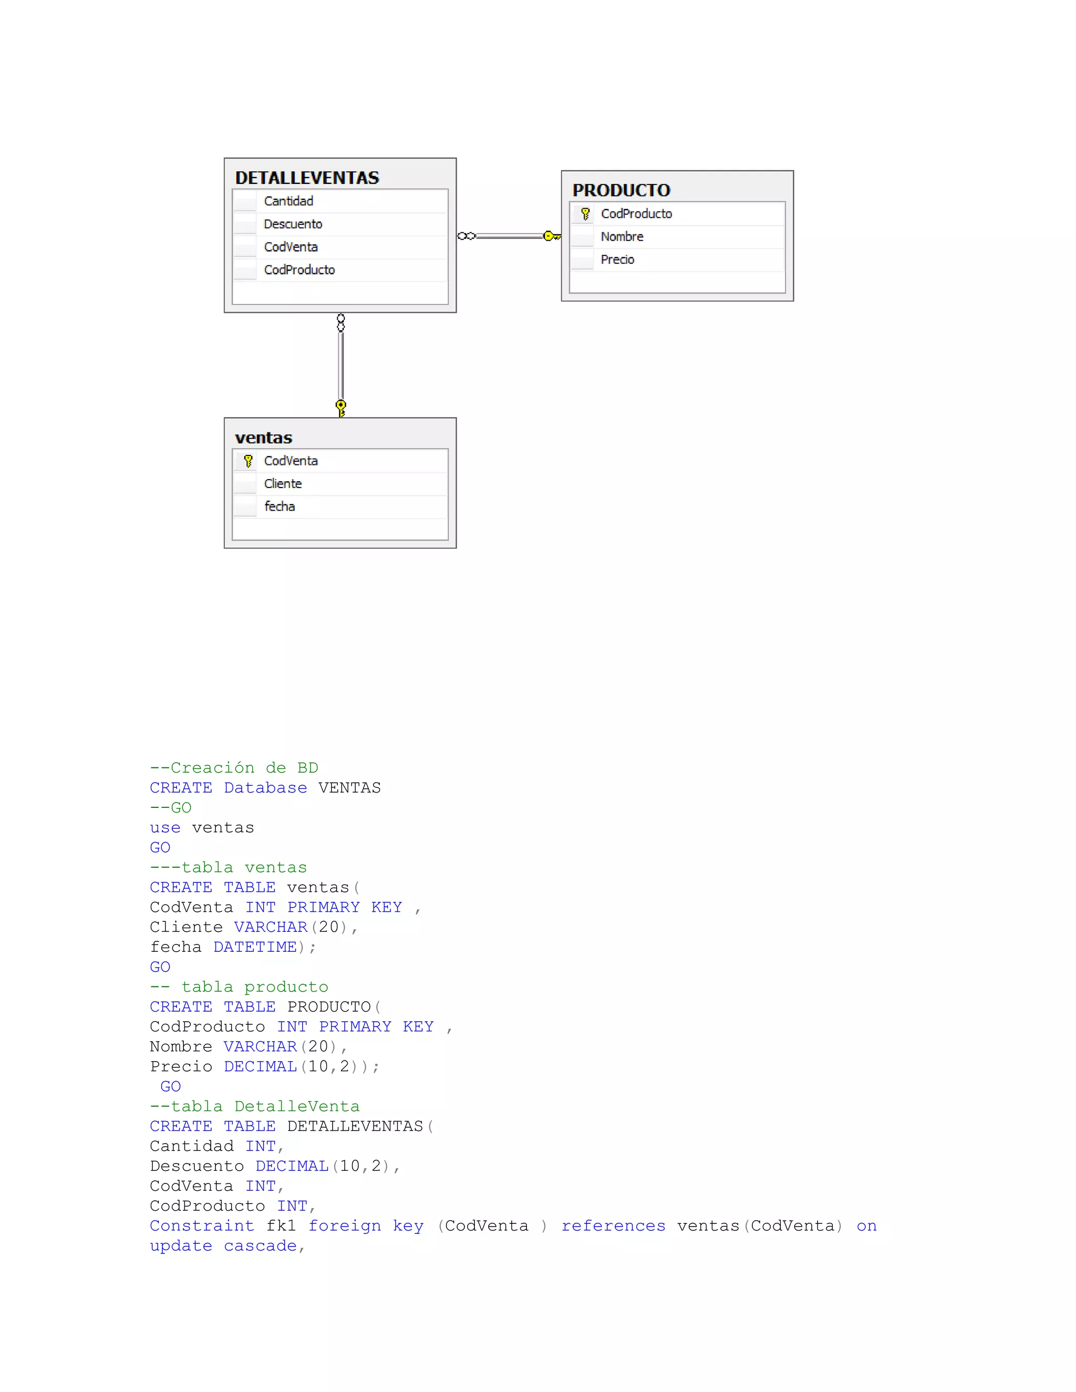Click the CodProducto row in DETALLEVENTAS table

(299, 270)
